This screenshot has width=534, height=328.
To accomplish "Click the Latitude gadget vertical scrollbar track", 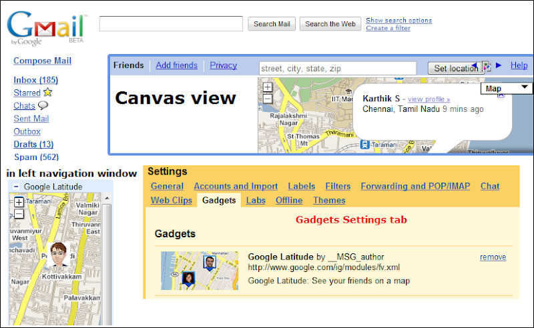I will 107,264.
